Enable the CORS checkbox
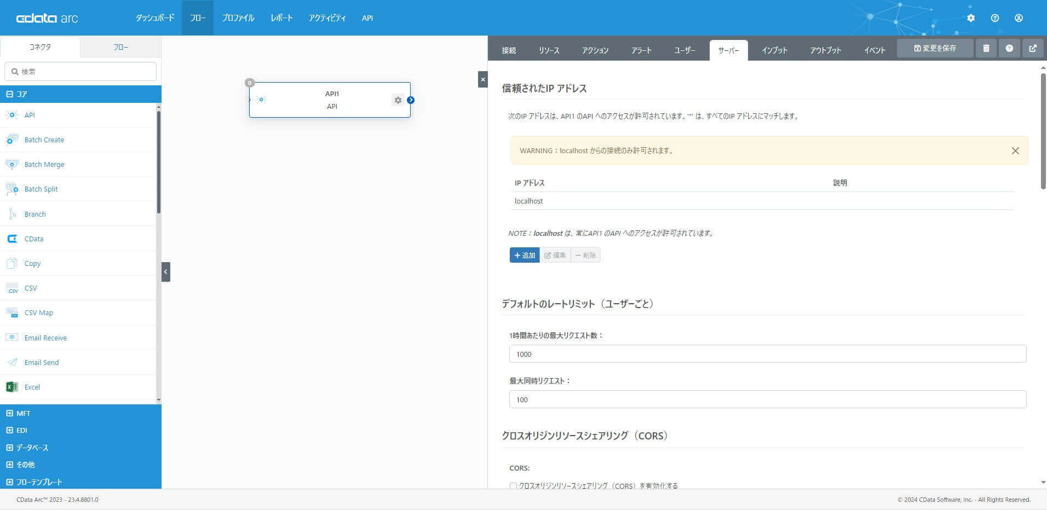The width and height of the screenshot is (1047, 510). point(513,485)
